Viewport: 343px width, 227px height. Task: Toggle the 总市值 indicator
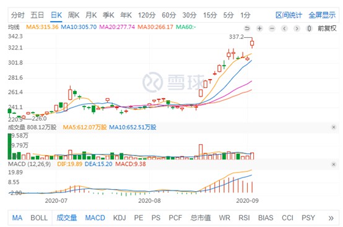point(201,218)
